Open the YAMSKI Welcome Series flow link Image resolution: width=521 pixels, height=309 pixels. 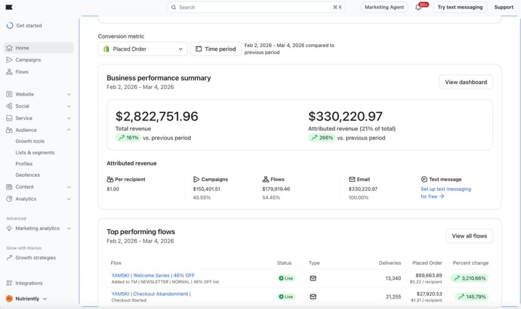point(153,275)
